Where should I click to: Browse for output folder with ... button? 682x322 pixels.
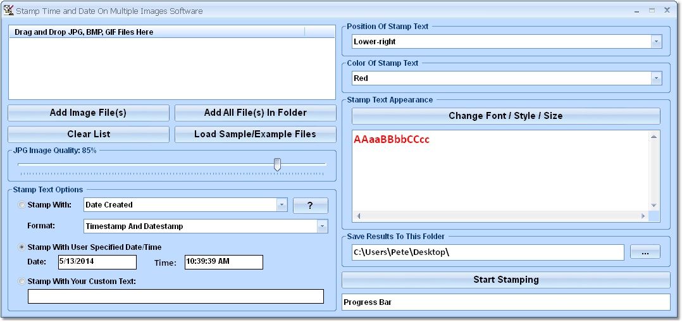pos(645,252)
